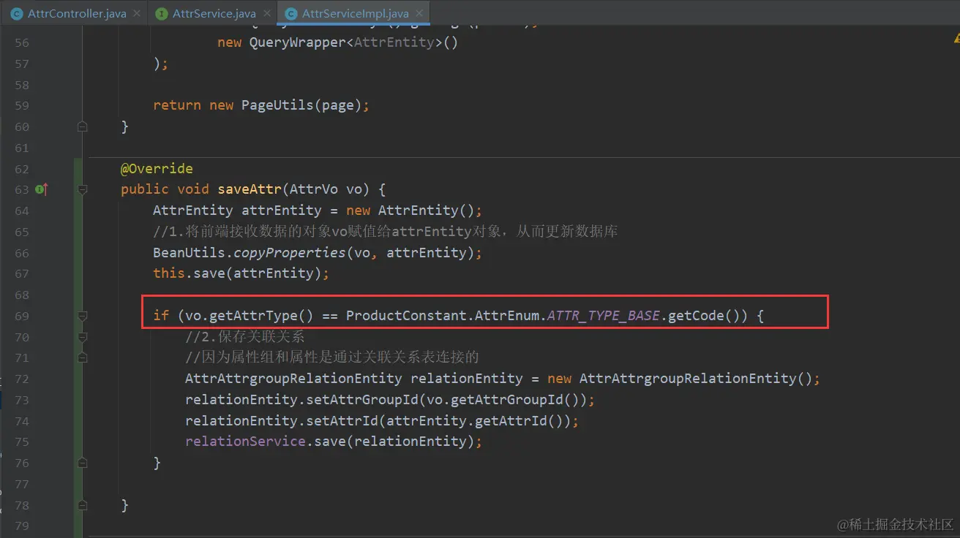The image size is (960, 538).
Task: Collapse the fold marker at line 60
Action: 82,126
